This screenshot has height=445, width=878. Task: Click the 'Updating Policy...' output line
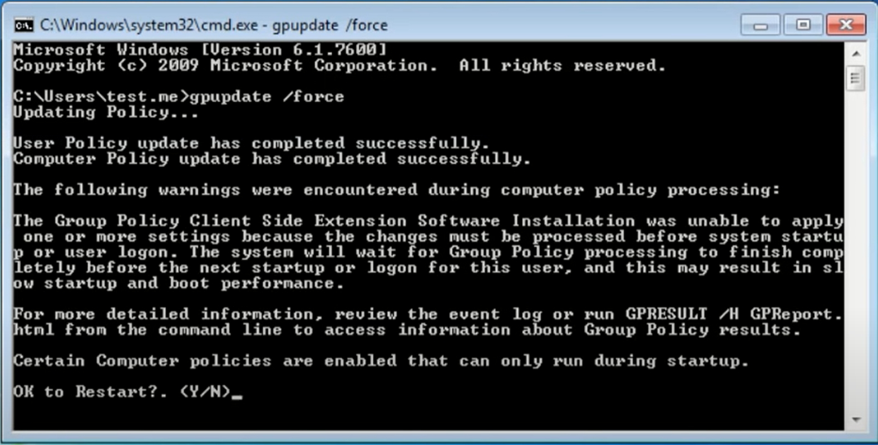(x=106, y=112)
